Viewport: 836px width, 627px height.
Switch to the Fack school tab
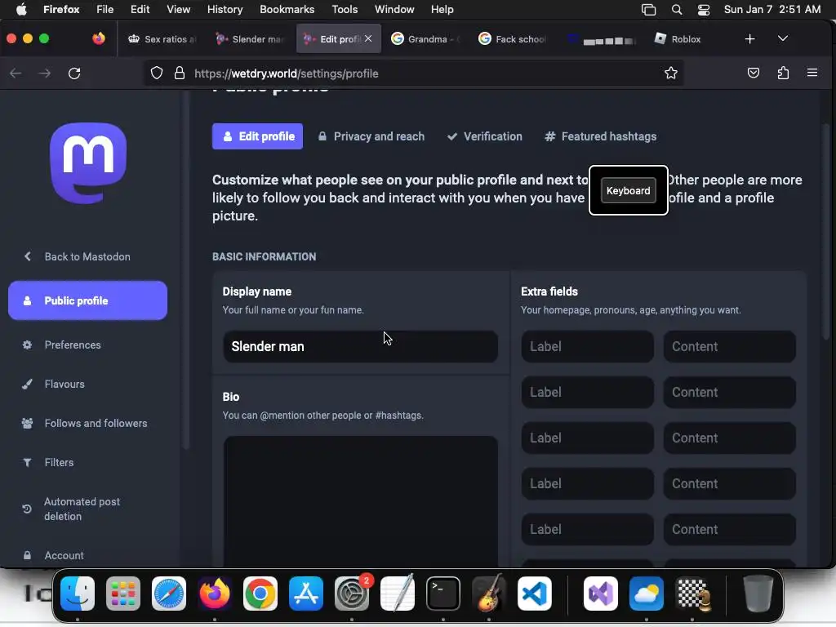(513, 39)
